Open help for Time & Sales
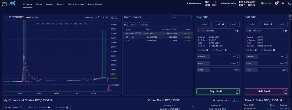This screenshot has width=292, height=110. pyautogui.click(x=281, y=100)
